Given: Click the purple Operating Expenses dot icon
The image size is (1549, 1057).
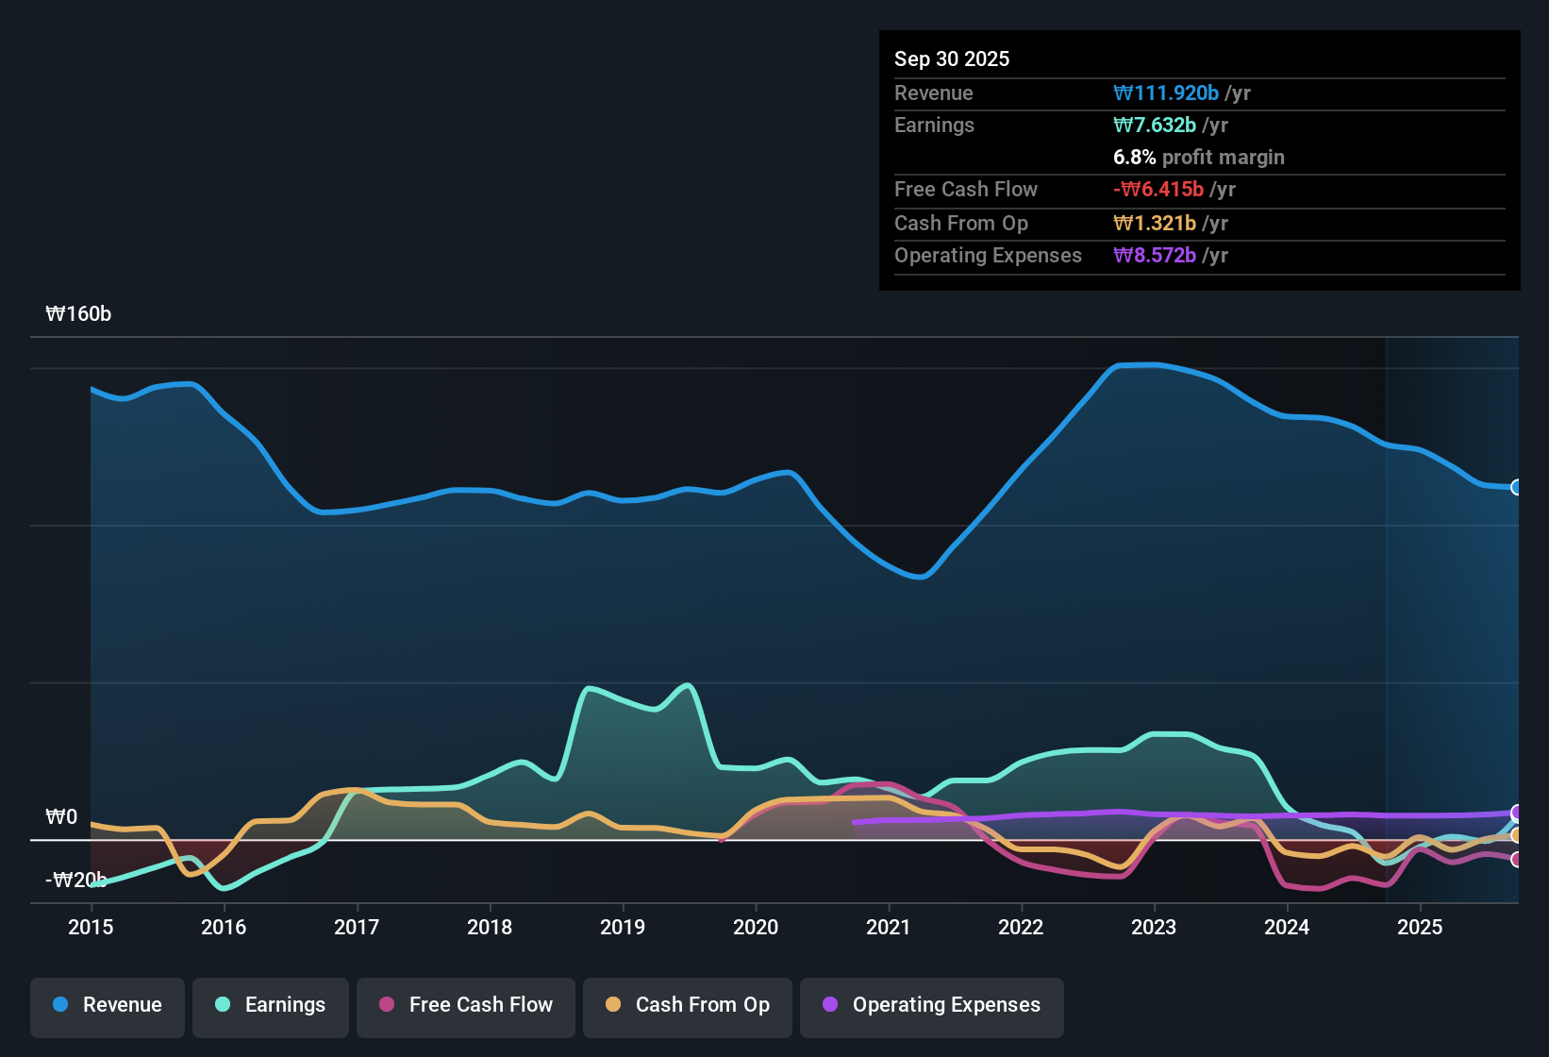Looking at the screenshot, I should [829, 1005].
